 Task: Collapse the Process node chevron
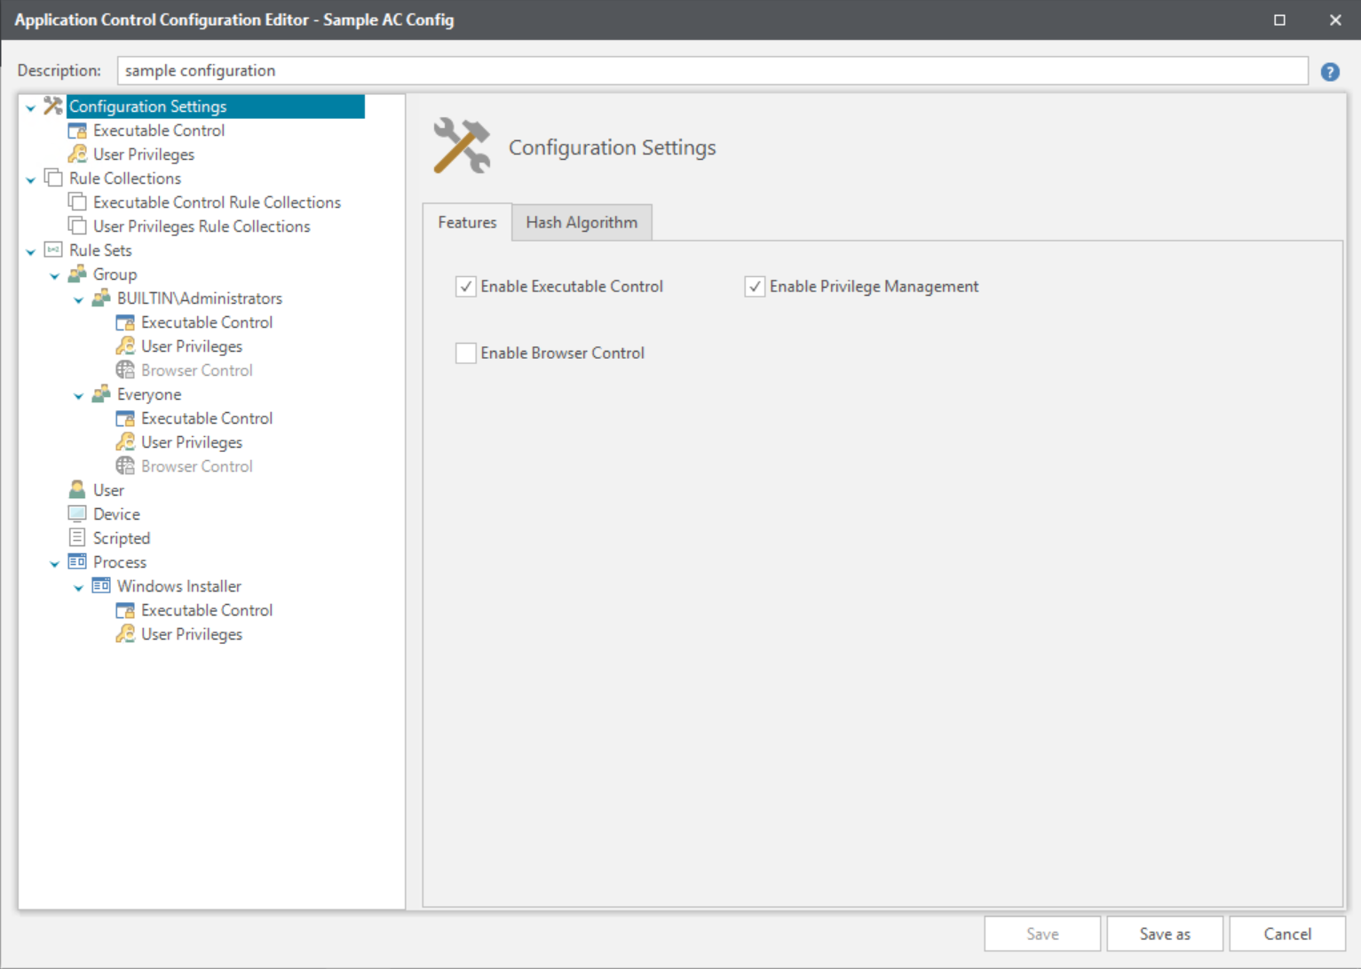coord(55,563)
